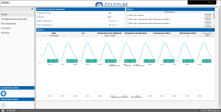Open the Home menu item

(x=17, y=14)
